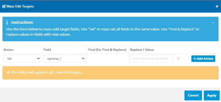The width and height of the screenshot is (221, 102).
Task: Remove the action row with red X
Action: pyautogui.click(x=178, y=59)
